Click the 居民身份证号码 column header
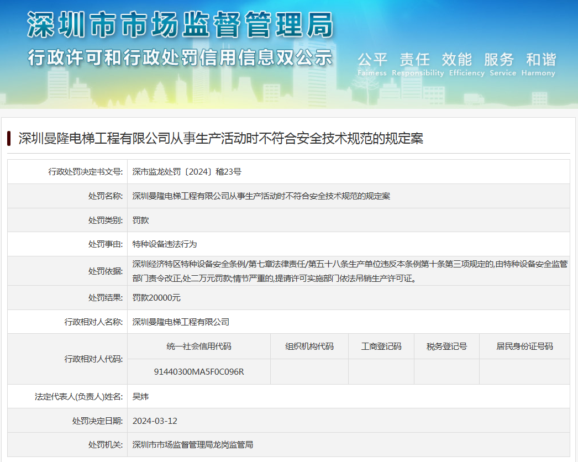The image size is (578, 462). point(524,347)
